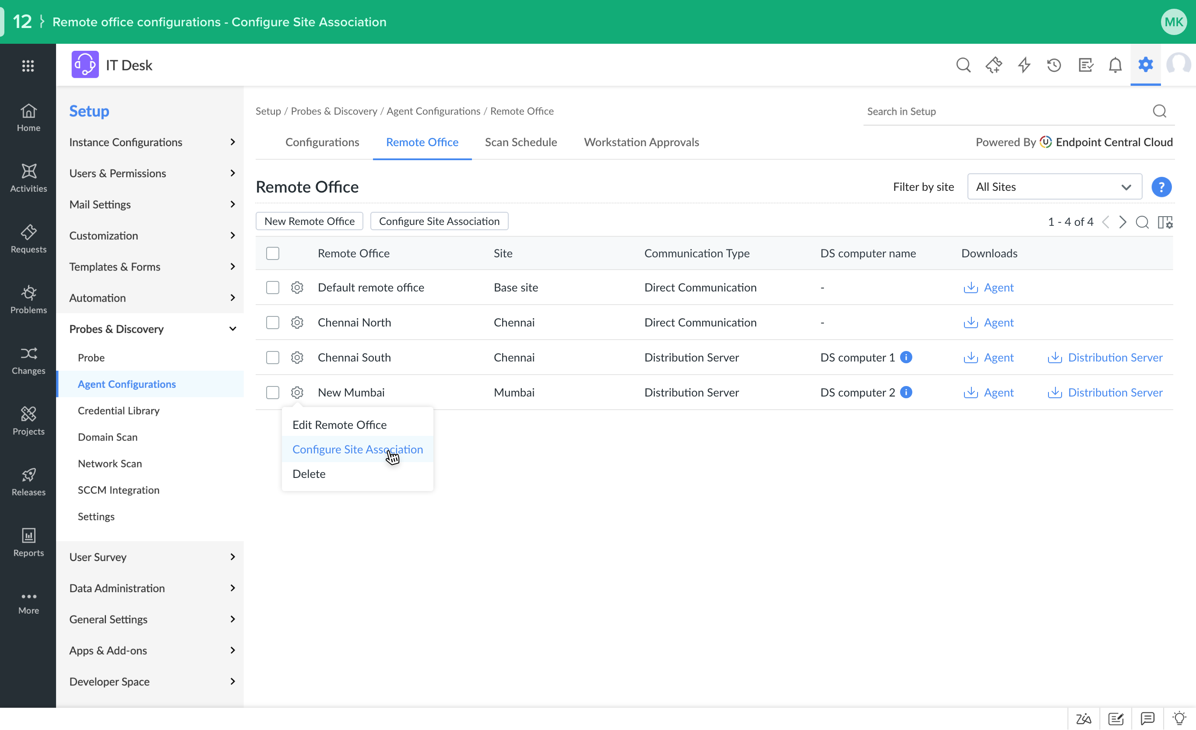
Task: Open recent items history icon
Action: click(1054, 65)
